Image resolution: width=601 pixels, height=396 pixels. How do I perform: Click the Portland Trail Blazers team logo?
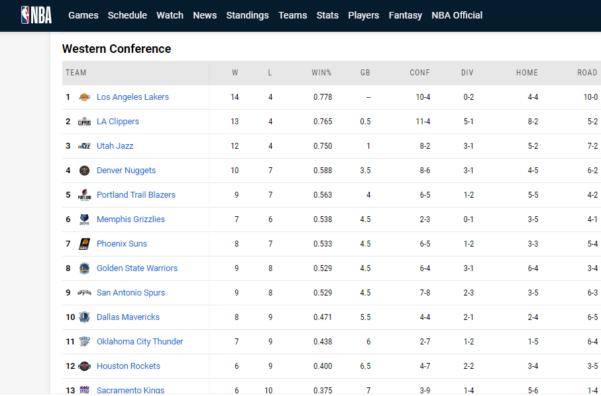84,195
